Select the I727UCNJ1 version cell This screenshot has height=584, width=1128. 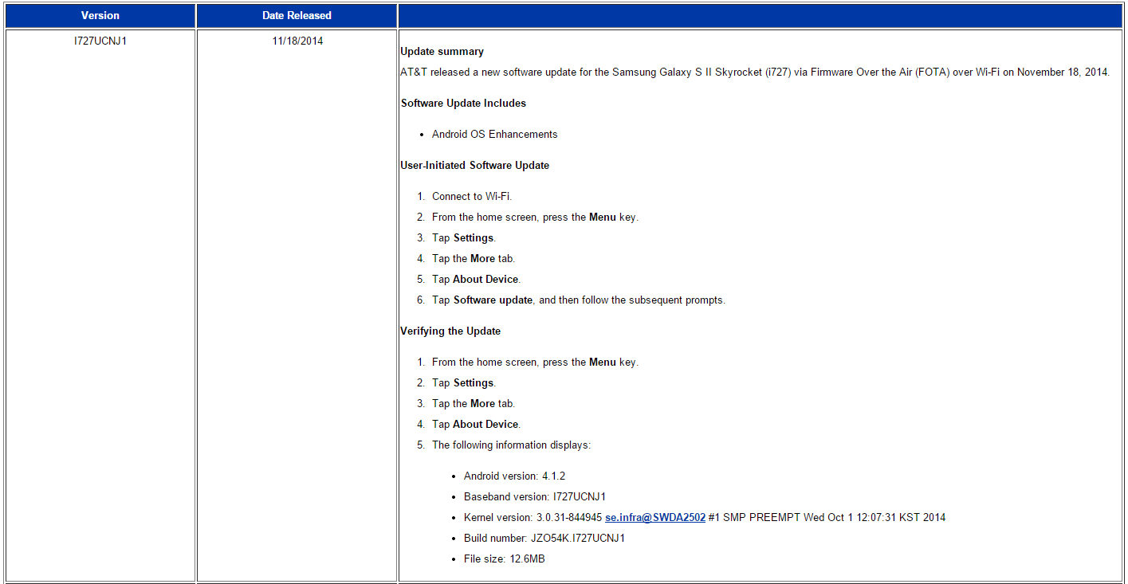pyautogui.click(x=100, y=41)
